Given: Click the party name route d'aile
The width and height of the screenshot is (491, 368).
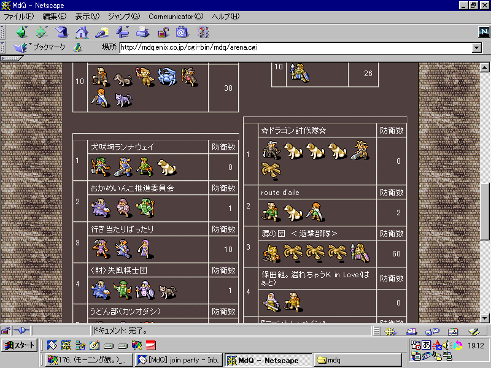Looking at the screenshot, I should pos(280,193).
